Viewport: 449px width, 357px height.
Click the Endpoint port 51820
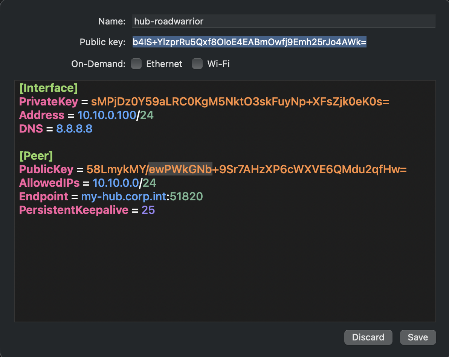(186, 197)
